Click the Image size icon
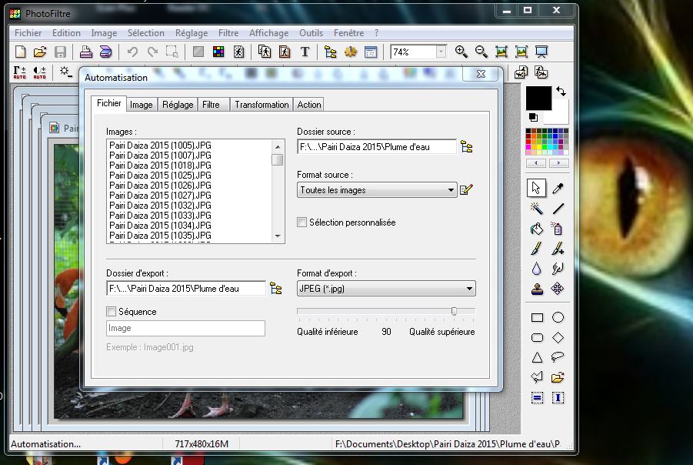693x465 pixels. coord(265,52)
